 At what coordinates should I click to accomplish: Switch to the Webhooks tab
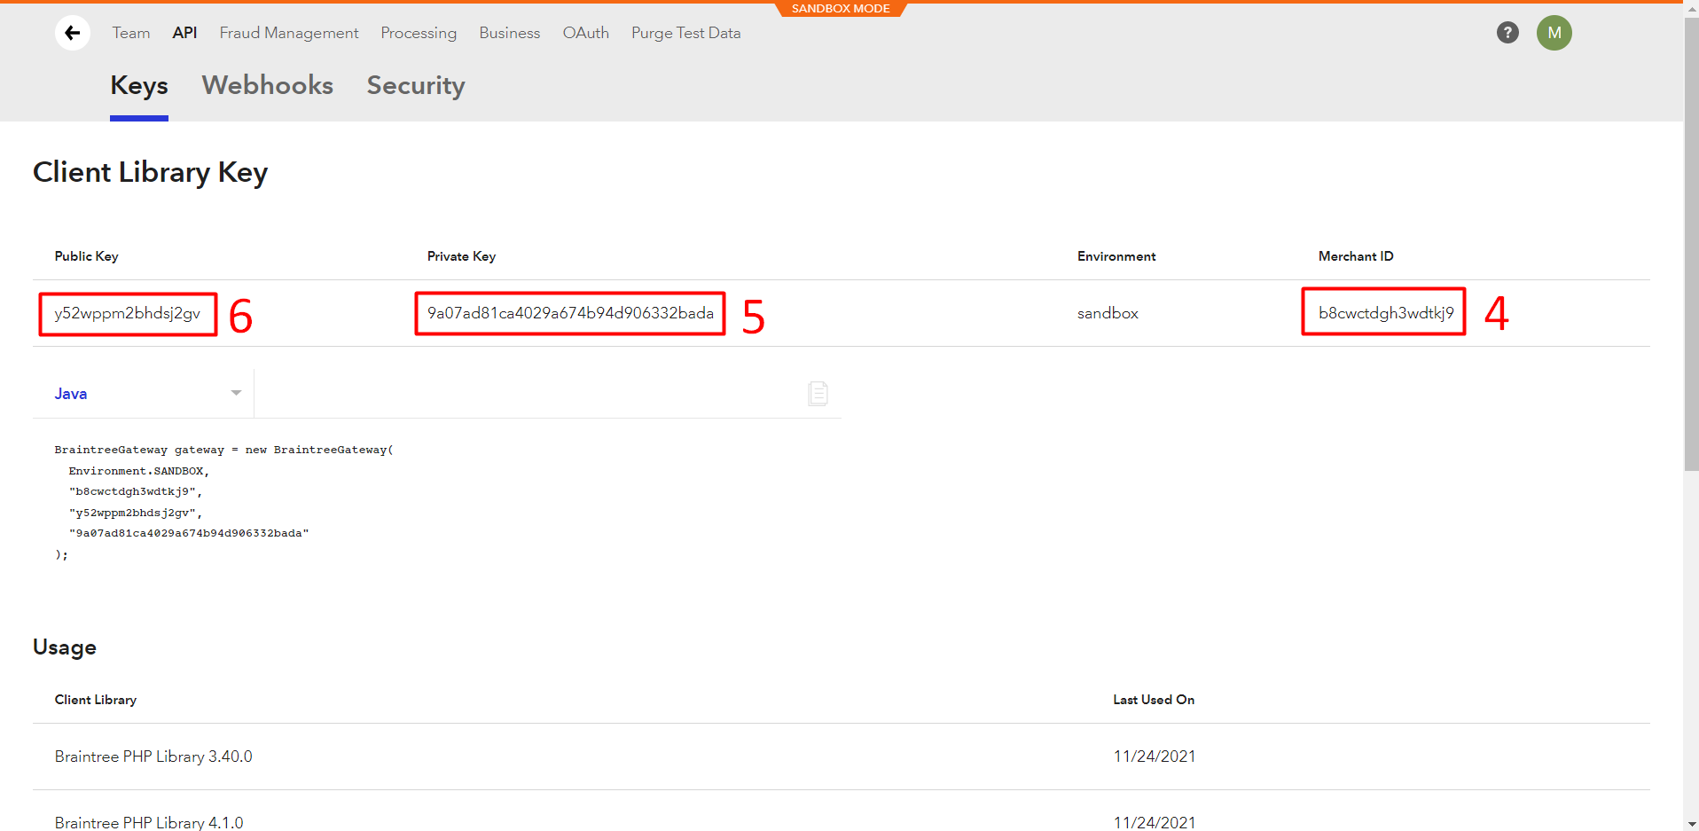coord(267,85)
